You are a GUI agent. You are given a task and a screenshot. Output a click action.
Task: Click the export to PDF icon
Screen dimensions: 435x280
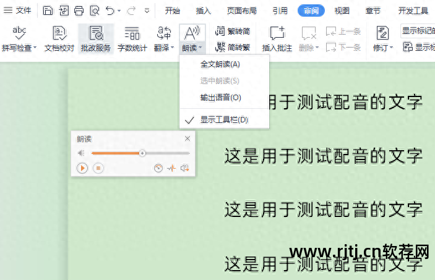click(64, 11)
